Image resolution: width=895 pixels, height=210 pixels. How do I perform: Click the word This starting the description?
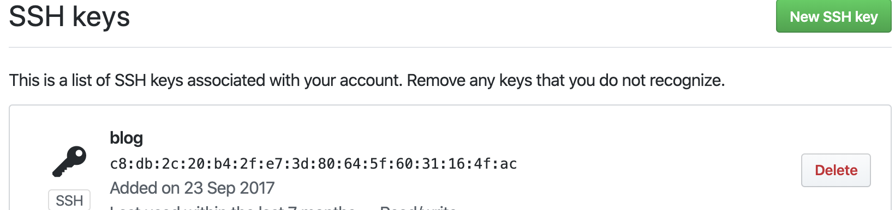point(25,81)
